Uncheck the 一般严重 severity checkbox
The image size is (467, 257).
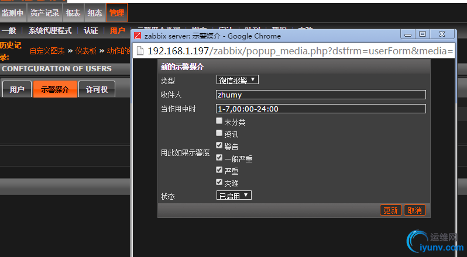click(219, 158)
